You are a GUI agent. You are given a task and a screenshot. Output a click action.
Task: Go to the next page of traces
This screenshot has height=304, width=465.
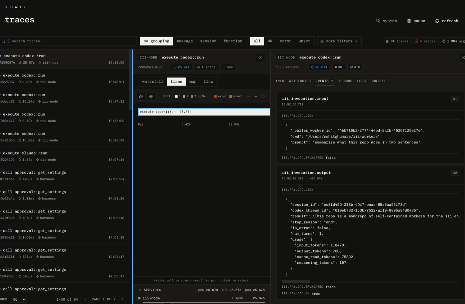coord(123,299)
